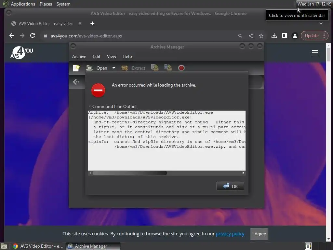Open Chrome downloads icon

(274, 36)
